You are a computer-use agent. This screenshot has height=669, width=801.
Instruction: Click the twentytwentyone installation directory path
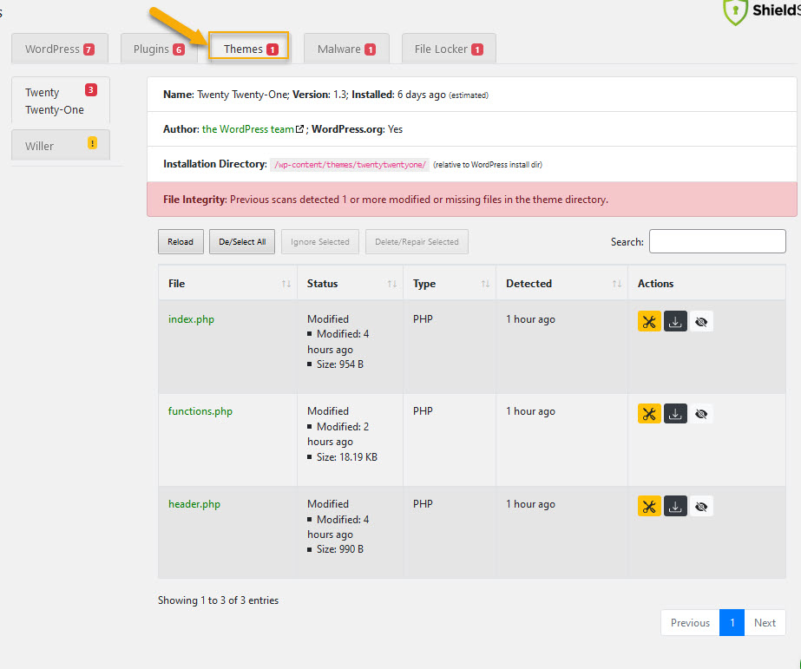[x=350, y=165]
